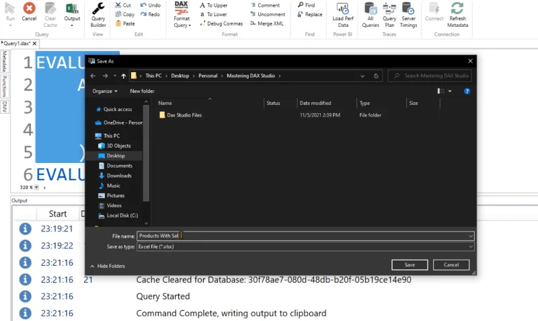Open the Functions side panel tab

pyautogui.click(x=5, y=87)
